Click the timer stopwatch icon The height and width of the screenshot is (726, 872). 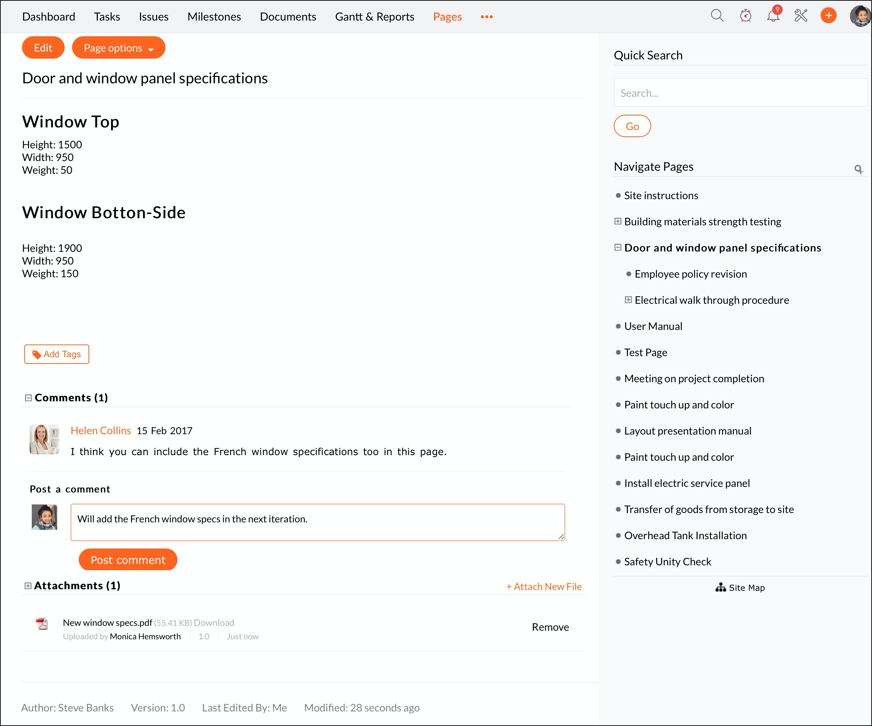[745, 16]
